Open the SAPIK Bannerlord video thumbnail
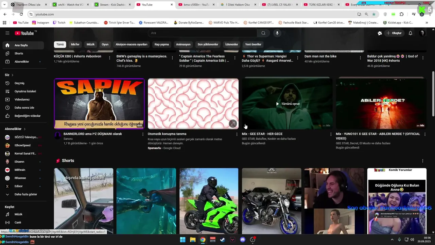Screen dimensions: 435x245 [99, 104]
